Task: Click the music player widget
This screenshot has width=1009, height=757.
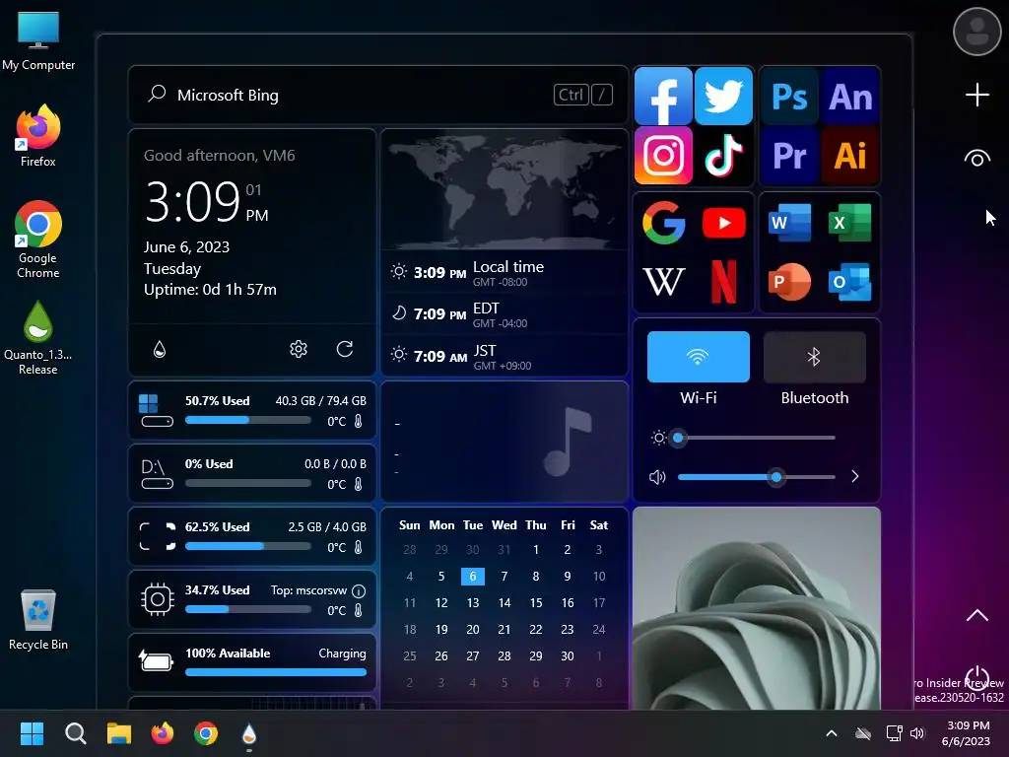Action: click(x=504, y=442)
